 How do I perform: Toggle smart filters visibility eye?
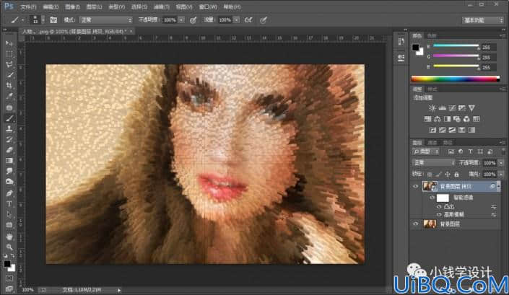point(432,198)
